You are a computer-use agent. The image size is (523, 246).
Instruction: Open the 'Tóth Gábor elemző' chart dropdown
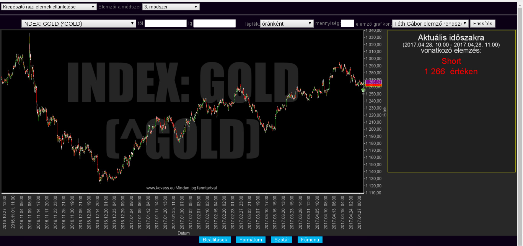[x=430, y=24]
